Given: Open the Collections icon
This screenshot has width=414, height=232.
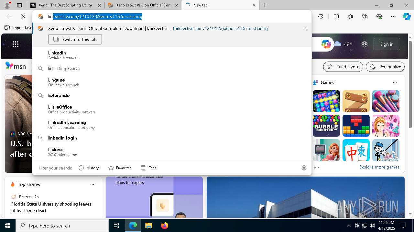Looking at the screenshot, I should (x=365, y=16).
